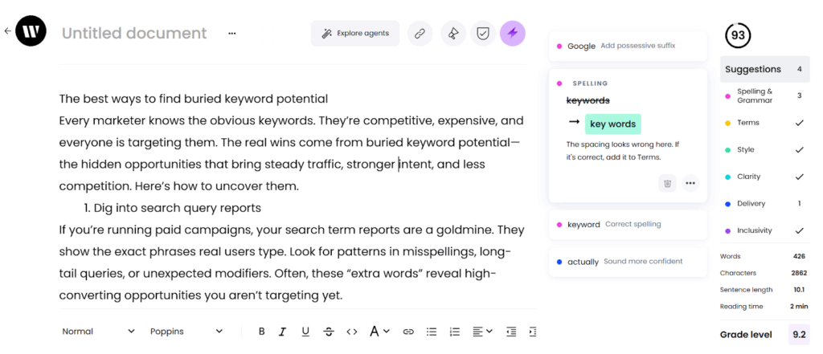
Task: Insert a hyperlink from the toolbar
Action: click(408, 332)
